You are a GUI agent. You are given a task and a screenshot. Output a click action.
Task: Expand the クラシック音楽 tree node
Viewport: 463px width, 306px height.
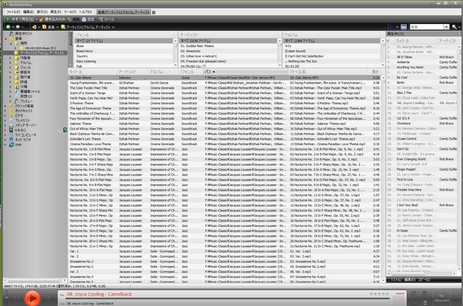pyautogui.click(x=5, y=106)
